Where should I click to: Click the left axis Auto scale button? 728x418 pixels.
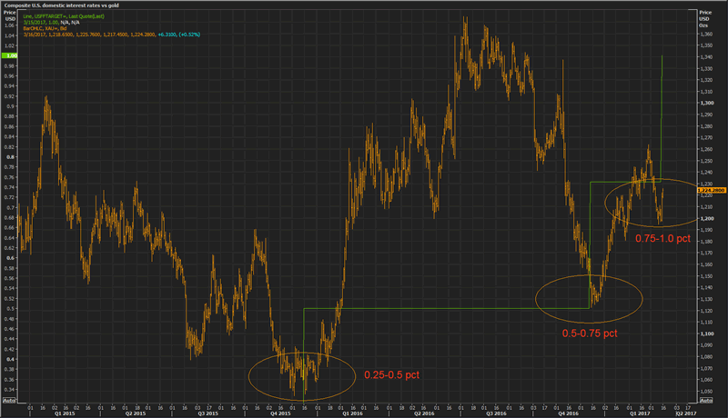click(x=8, y=401)
